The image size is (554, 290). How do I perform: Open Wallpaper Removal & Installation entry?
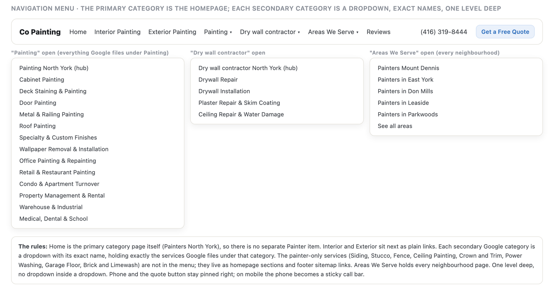click(64, 149)
